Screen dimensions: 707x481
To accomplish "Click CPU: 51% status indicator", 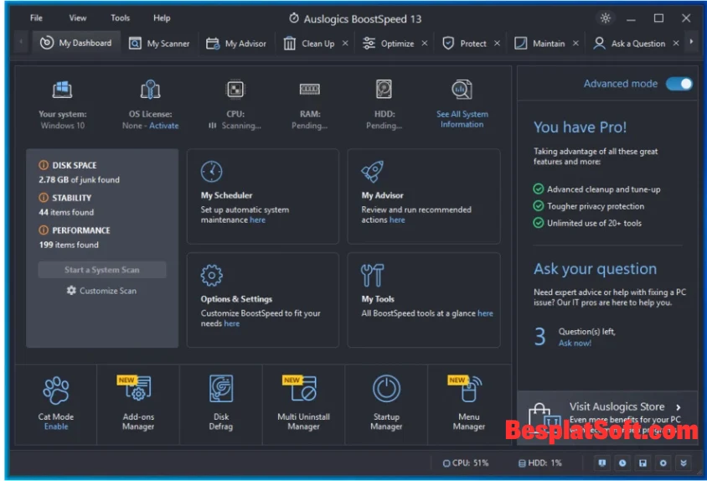I will (x=465, y=463).
